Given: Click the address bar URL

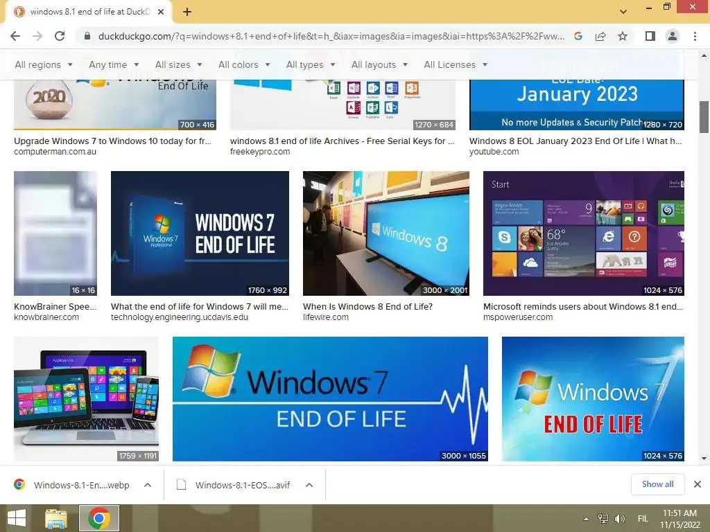Looking at the screenshot, I should (x=331, y=36).
